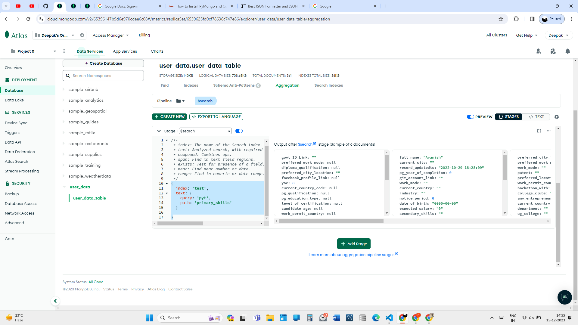Click the notifications bell icon

568,51
